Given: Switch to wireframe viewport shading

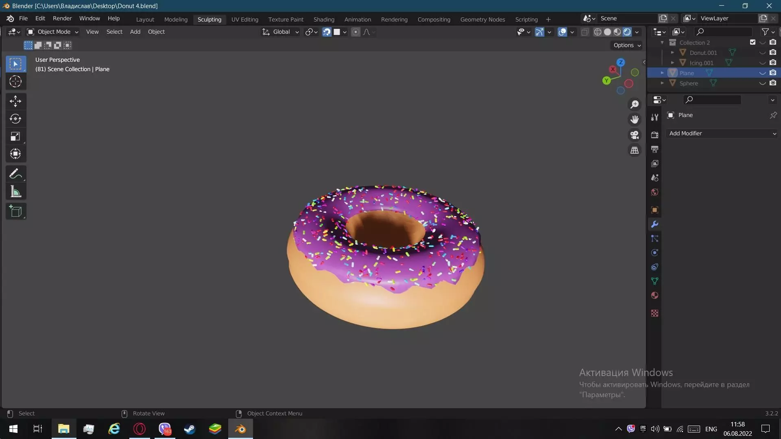Looking at the screenshot, I should click(598, 32).
